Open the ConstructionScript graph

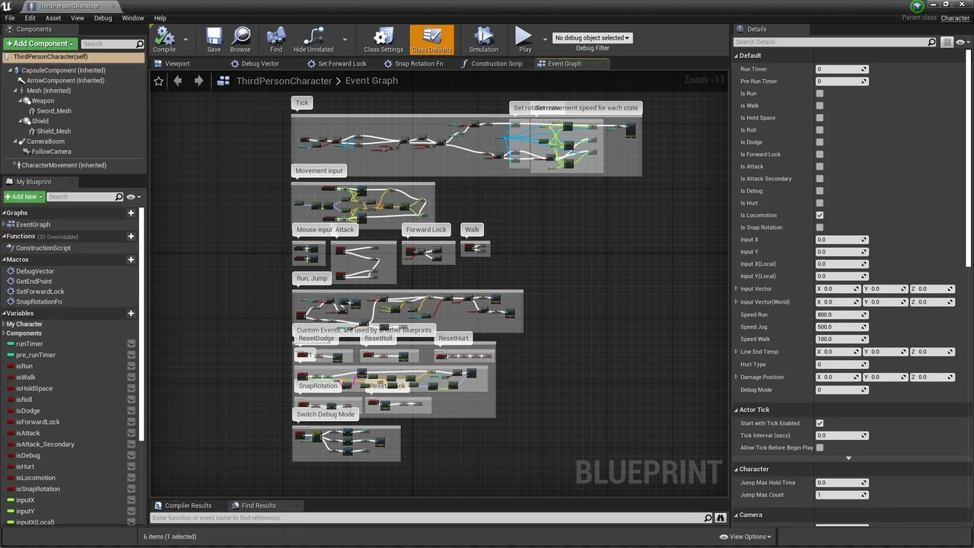pos(43,247)
